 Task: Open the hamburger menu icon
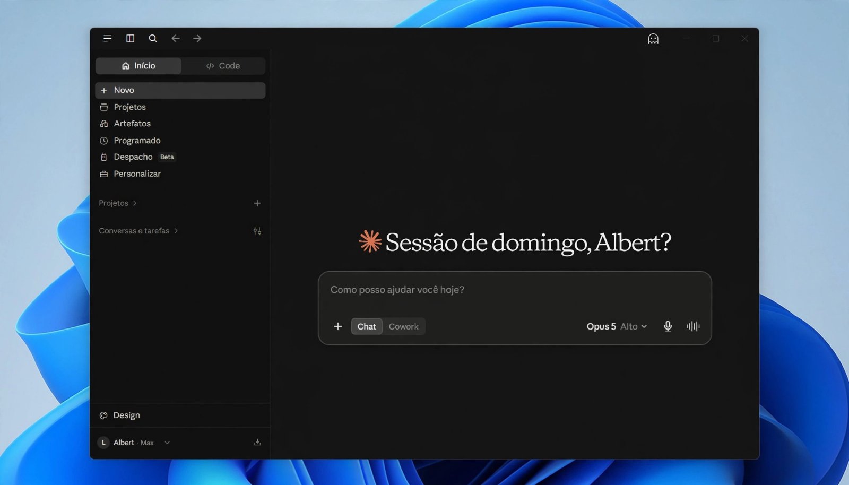[x=107, y=38]
